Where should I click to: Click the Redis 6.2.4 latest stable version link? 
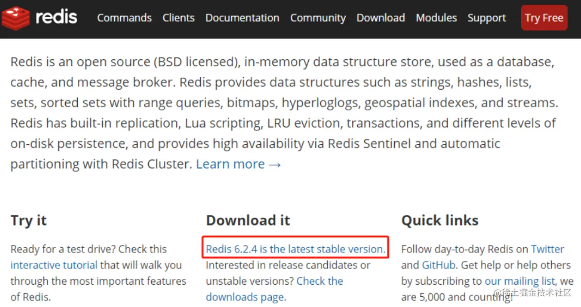(x=296, y=249)
